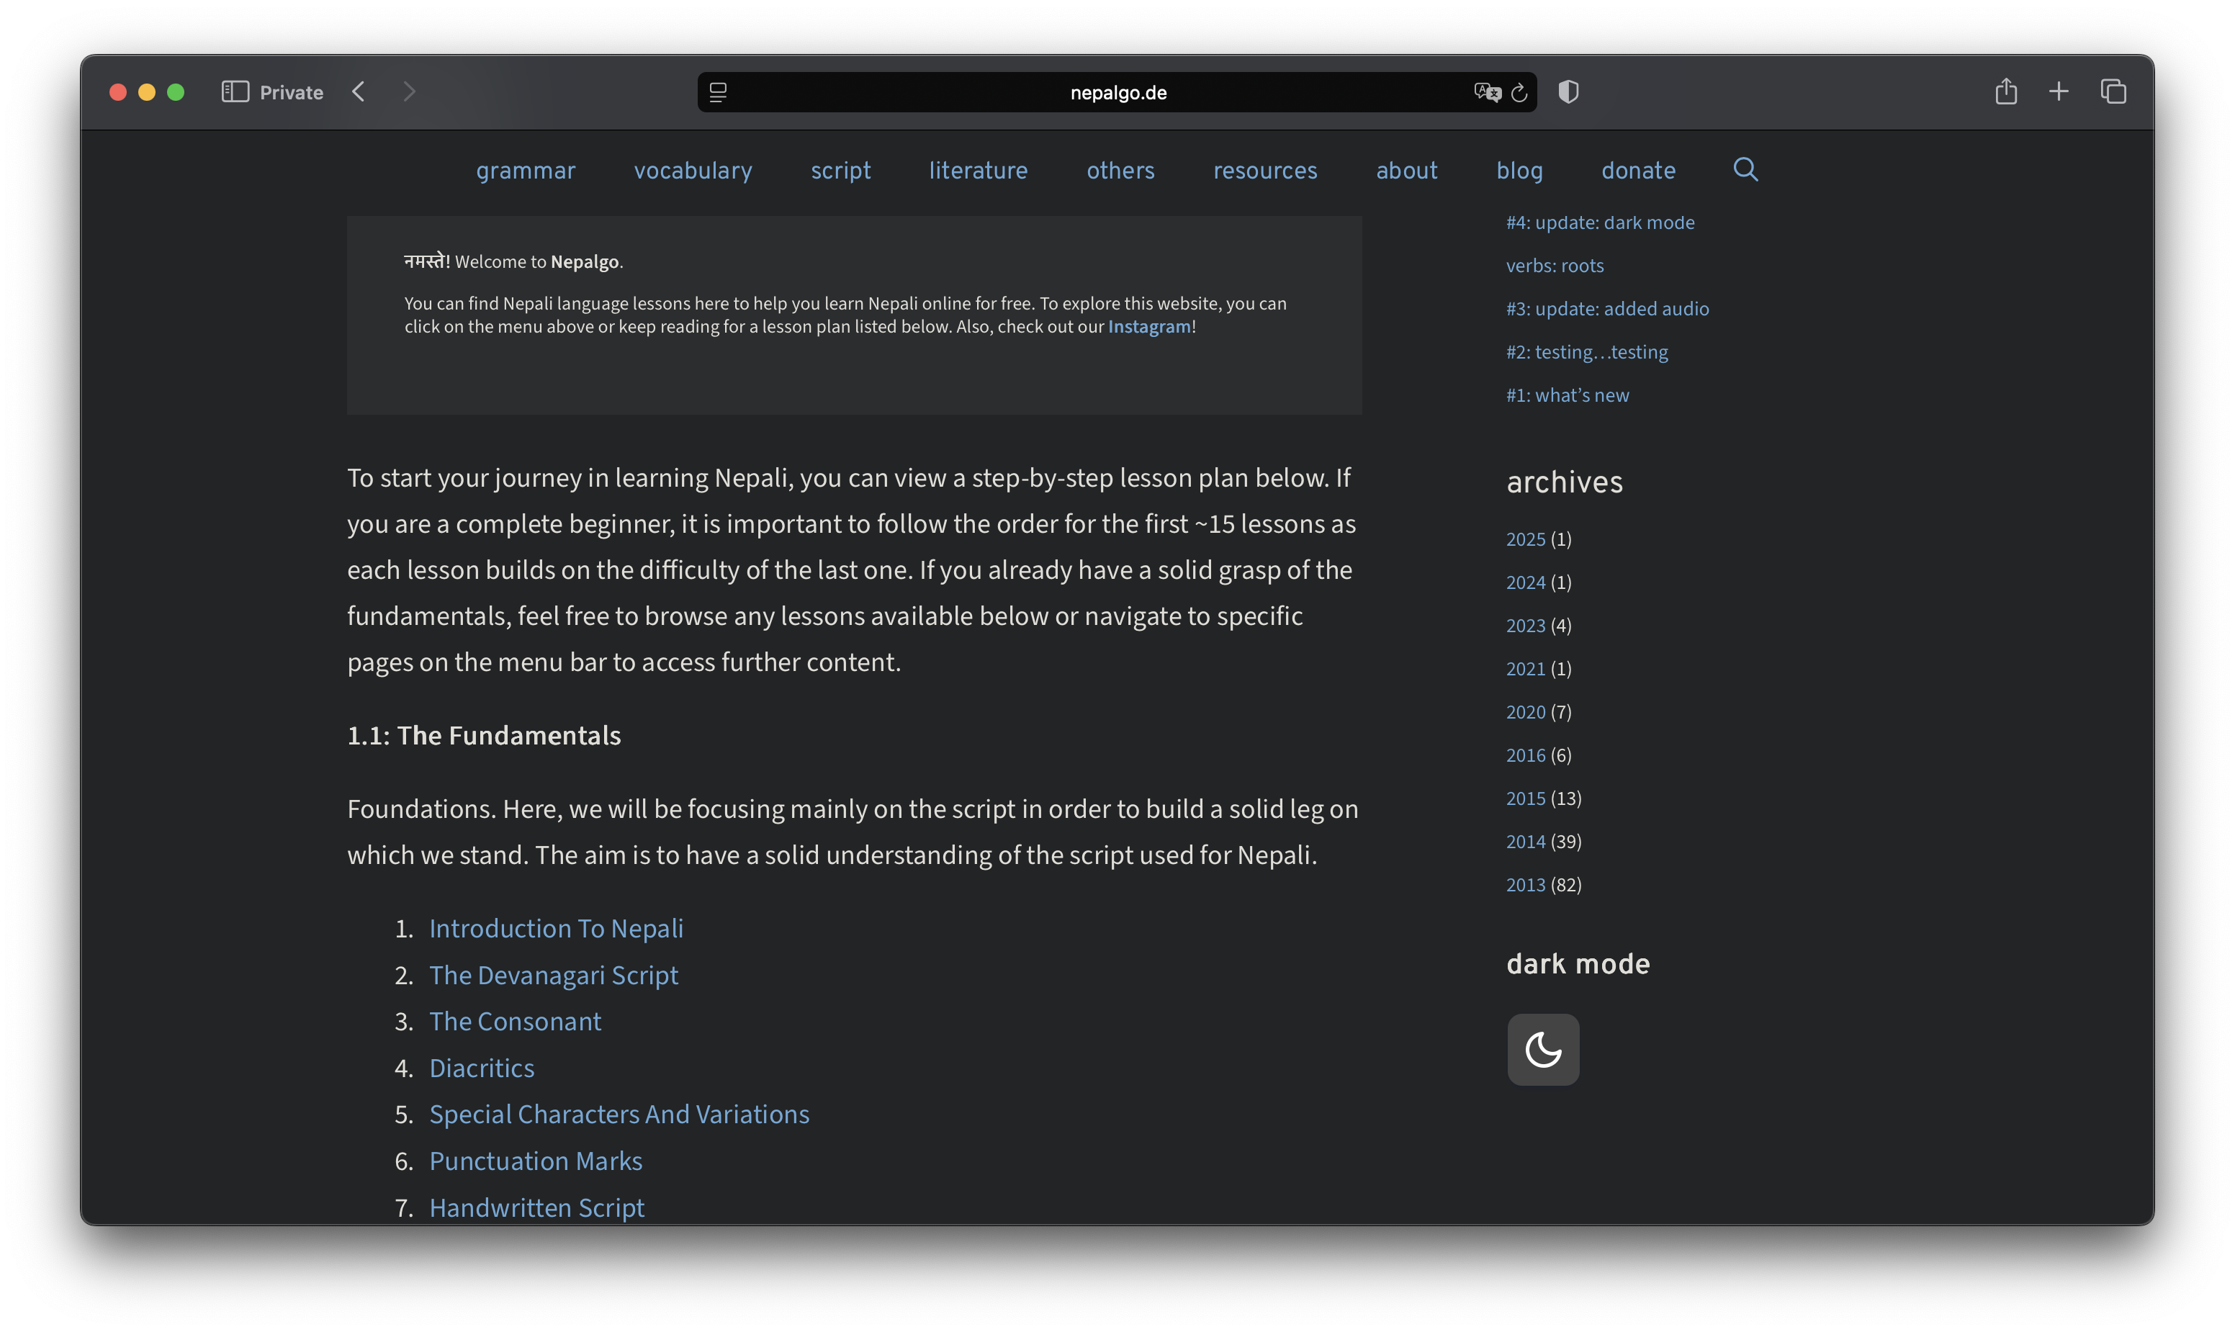The height and width of the screenshot is (1332, 2235).
Task: Open the donate page
Action: click(x=1638, y=170)
